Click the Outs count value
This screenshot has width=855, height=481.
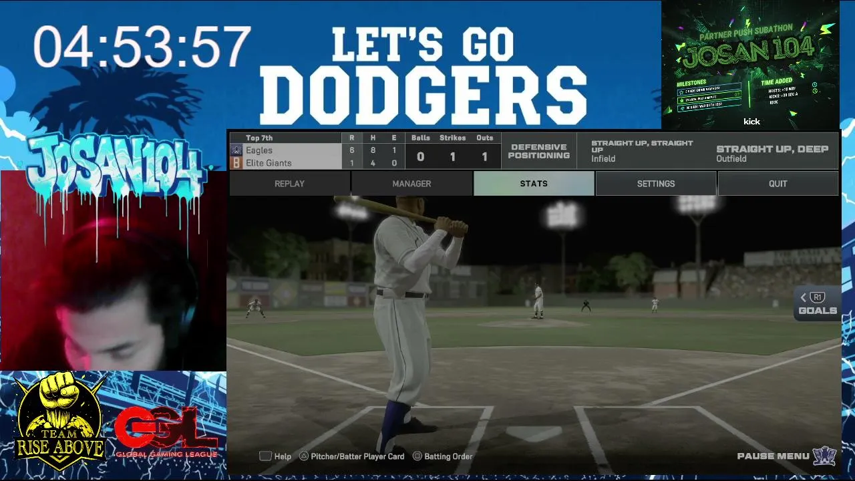click(x=484, y=157)
